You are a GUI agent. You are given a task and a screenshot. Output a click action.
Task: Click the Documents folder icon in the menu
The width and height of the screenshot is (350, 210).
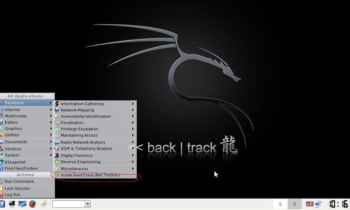[x=1, y=142]
